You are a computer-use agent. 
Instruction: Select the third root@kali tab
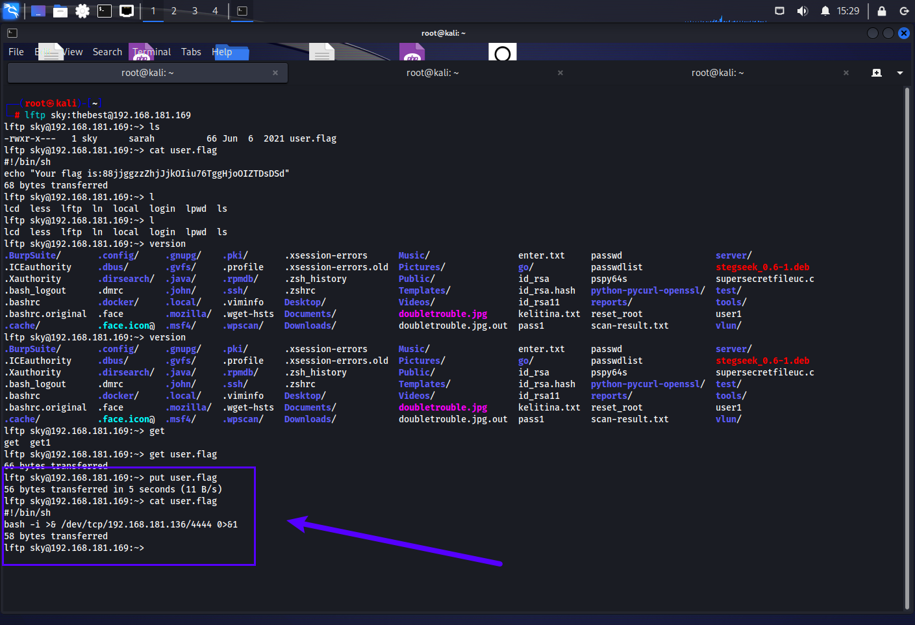[x=718, y=73]
